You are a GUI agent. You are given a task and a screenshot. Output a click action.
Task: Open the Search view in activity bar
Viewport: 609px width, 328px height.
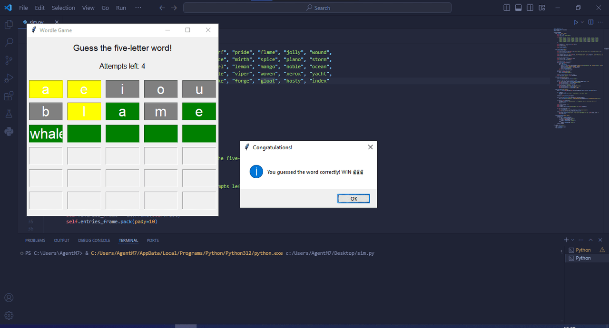coord(9,42)
